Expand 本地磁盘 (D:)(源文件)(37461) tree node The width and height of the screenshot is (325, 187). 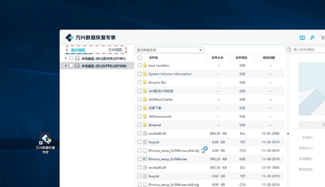tap(66, 58)
